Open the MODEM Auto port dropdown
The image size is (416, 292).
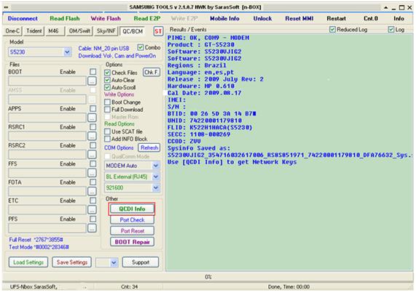click(x=156, y=166)
